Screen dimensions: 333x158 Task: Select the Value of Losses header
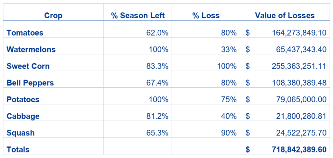285,16
